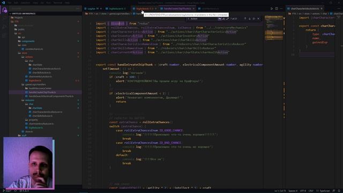This screenshot has width=343, height=193.
Task: Close the find widget
Action: (258, 19)
